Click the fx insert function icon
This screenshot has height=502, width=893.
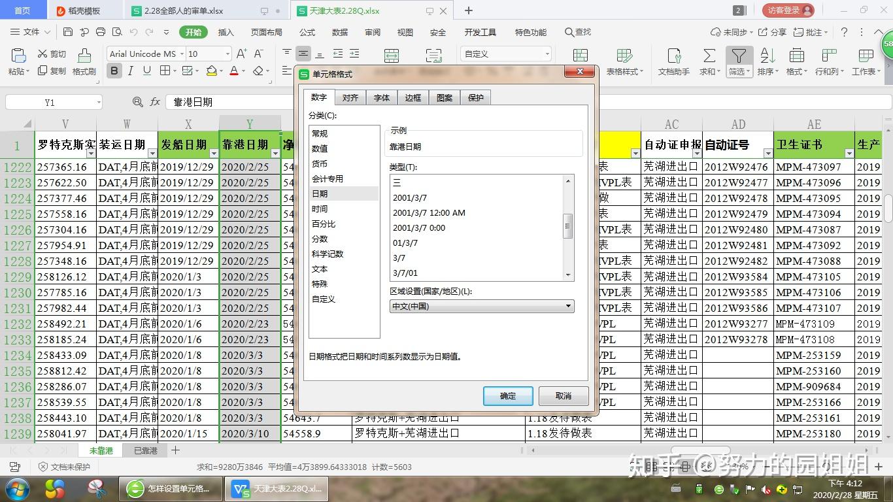(155, 102)
